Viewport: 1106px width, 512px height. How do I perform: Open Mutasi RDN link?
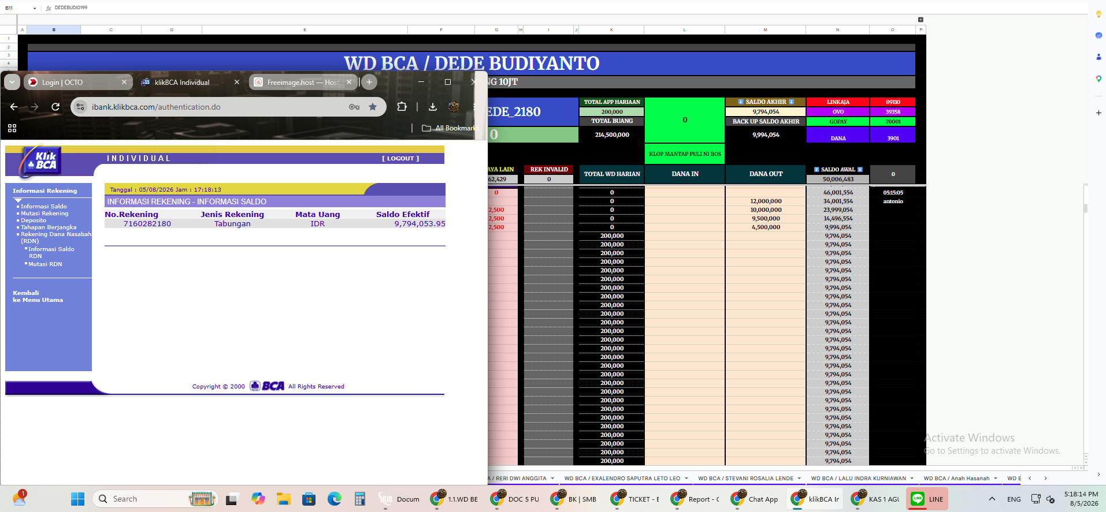coord(45,264)
